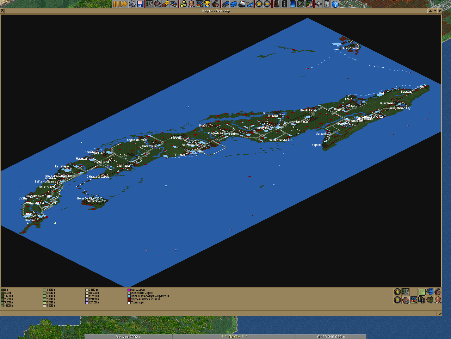Close the Карта - Рельеф map window
The width and height of the screenshot is (451, 339).
tap(2, 11)
